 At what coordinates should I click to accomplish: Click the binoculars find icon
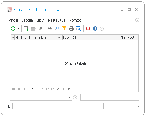point(50,29)
